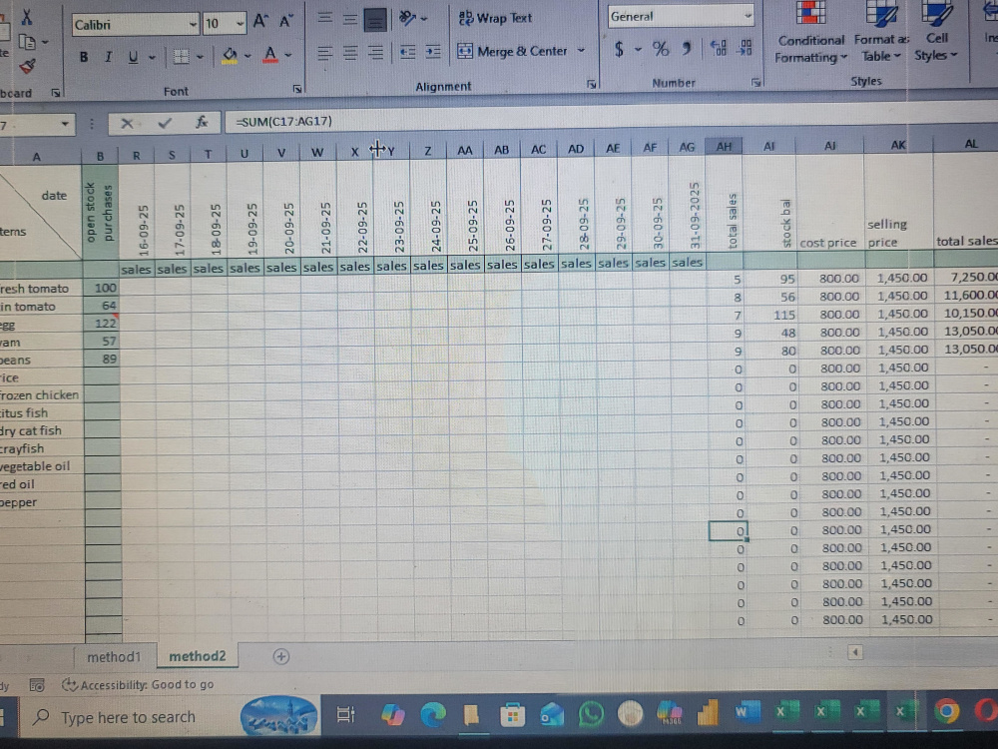Click Decrease Font Size icon
The image size is (998, 749).
285,22
